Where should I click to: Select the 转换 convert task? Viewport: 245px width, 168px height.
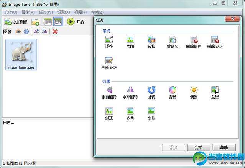[151, 42]
